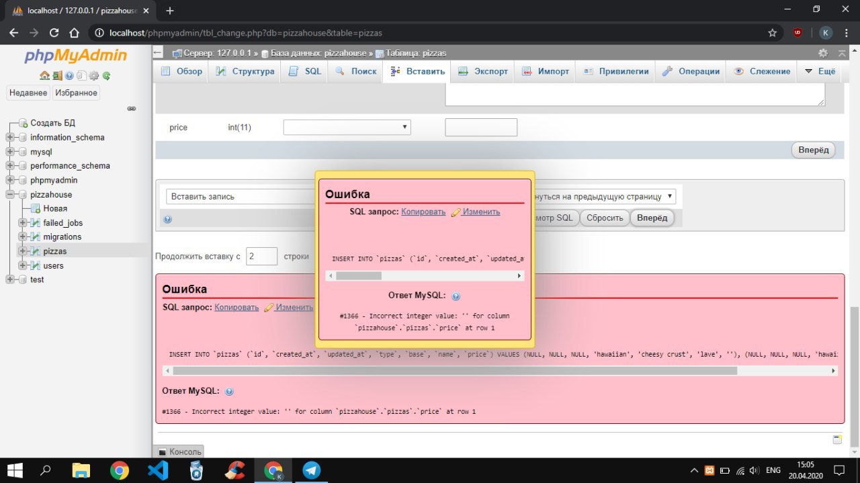
Task: Open File Explorer from taskbar
Action: click(81, 470)
